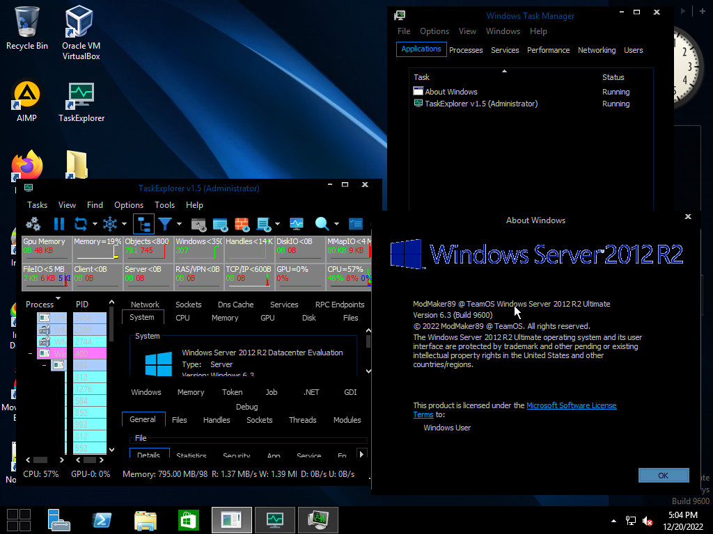Launch PowerShell from the taskbar
This screenshot has height=534, width=713.
102,520
